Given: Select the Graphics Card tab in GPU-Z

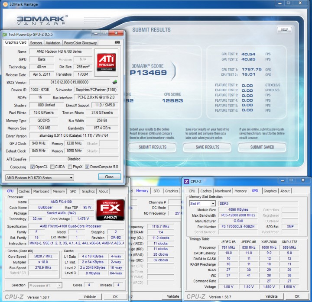Looking at the screenshot, I should 16,42.
